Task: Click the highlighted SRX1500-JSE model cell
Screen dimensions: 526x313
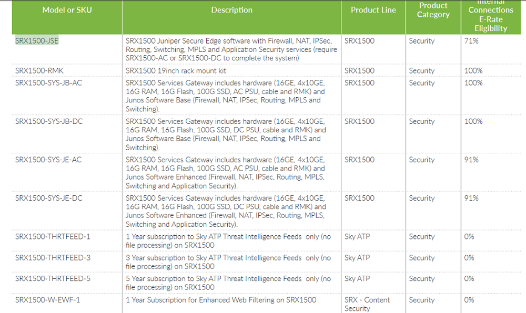Action: (37, 41)
